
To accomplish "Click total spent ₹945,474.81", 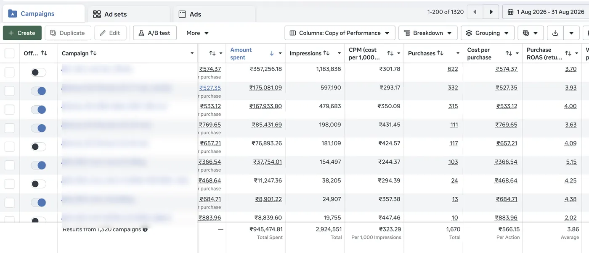I will tap(266, 230).
